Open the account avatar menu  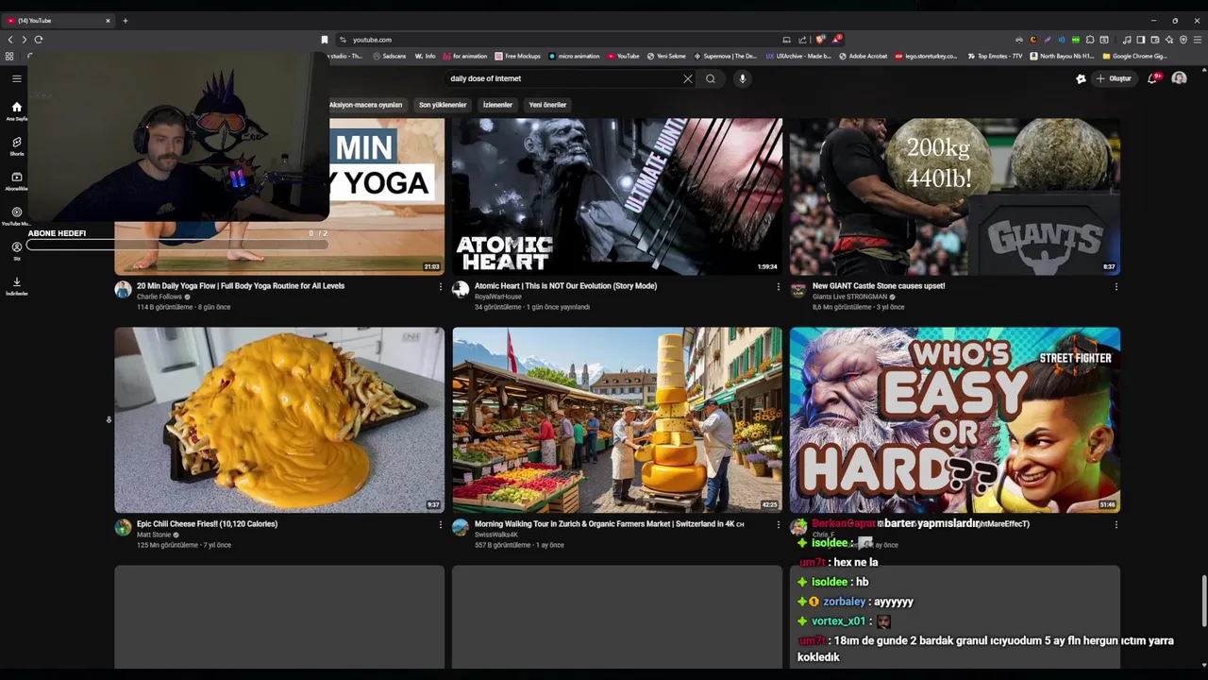[1179, 78]
